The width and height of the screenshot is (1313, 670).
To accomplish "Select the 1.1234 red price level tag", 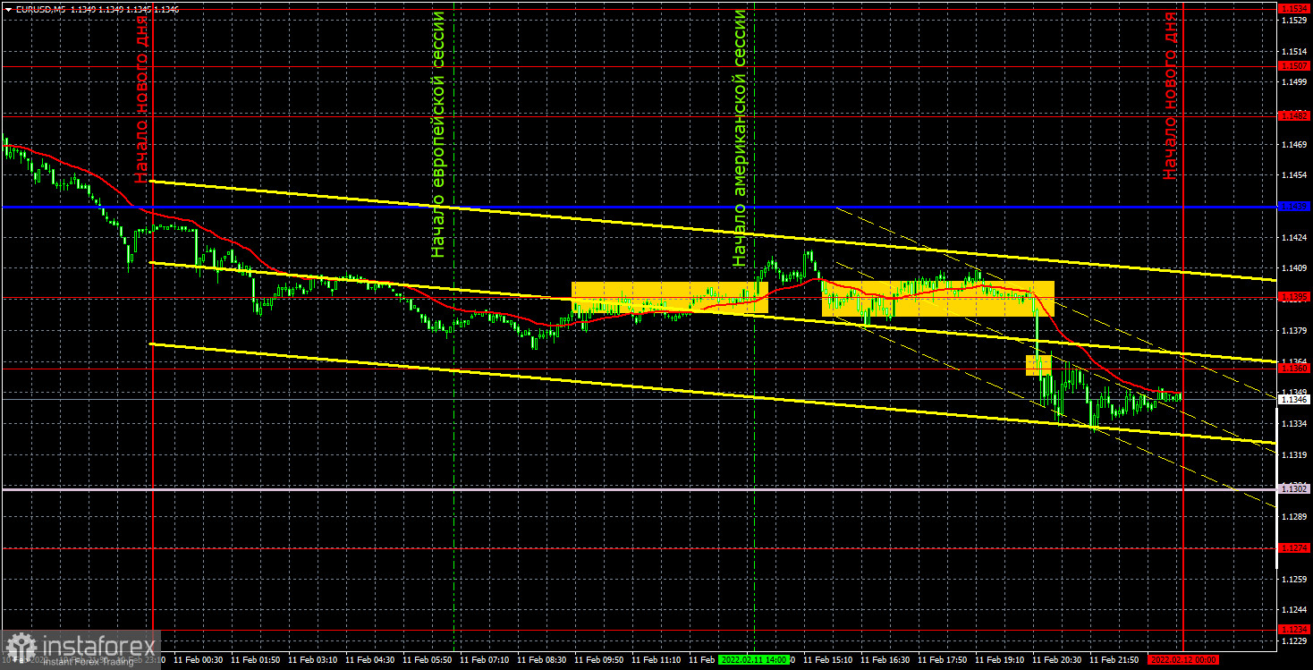I will point(1294,629).
